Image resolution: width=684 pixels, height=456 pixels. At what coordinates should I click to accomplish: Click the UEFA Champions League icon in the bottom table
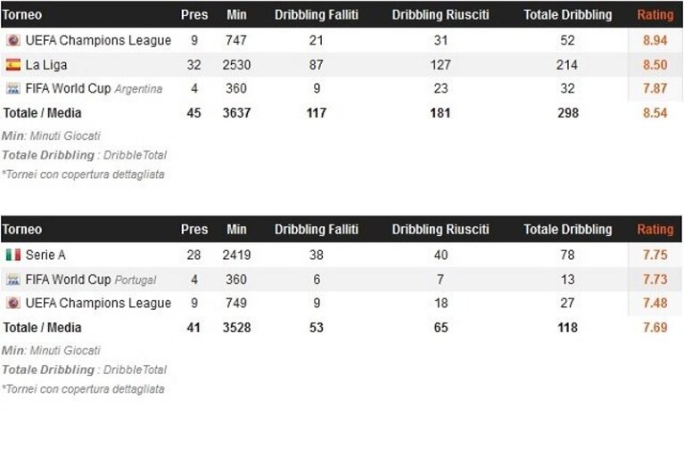12,303
